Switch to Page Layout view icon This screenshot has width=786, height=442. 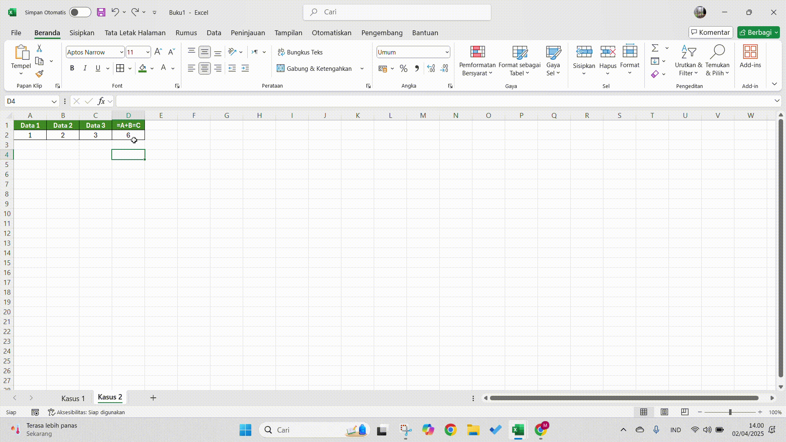point(664,412)
